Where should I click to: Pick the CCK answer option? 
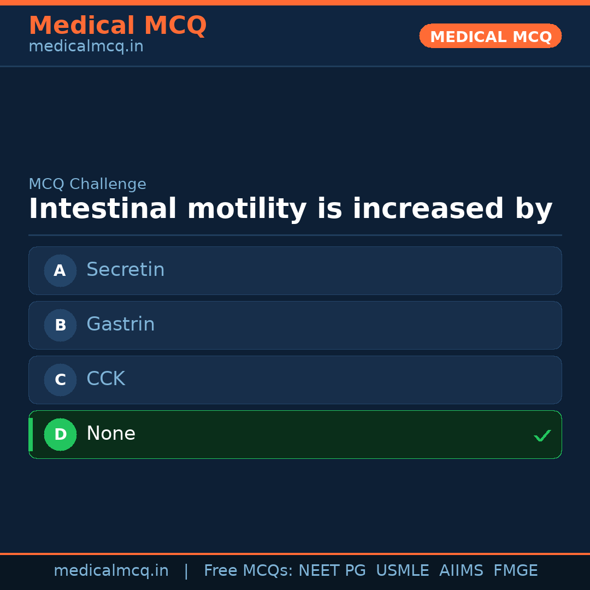pos(106,379)
